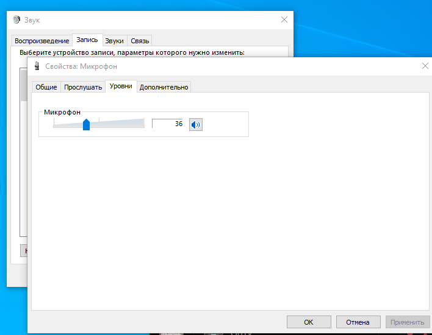
Task: Click the microphone level value field
Action: tap(167, 124)
